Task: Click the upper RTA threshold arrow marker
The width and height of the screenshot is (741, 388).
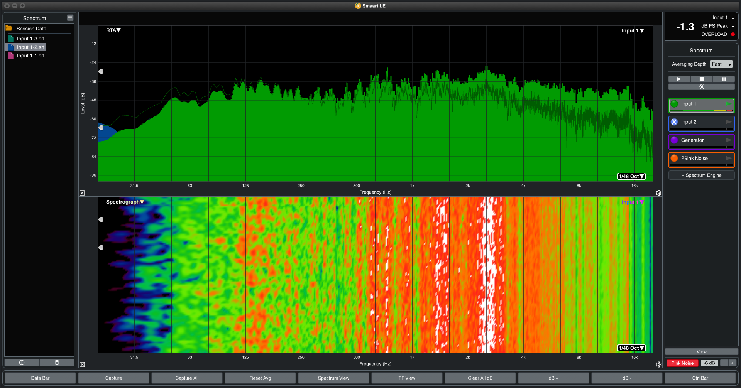Action: (101, 71)
